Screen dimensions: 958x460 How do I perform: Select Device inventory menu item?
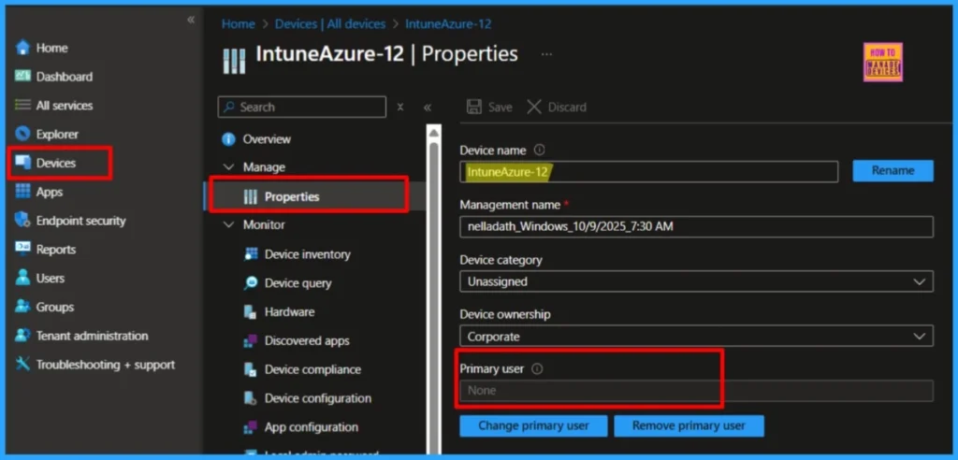point(307,254)
